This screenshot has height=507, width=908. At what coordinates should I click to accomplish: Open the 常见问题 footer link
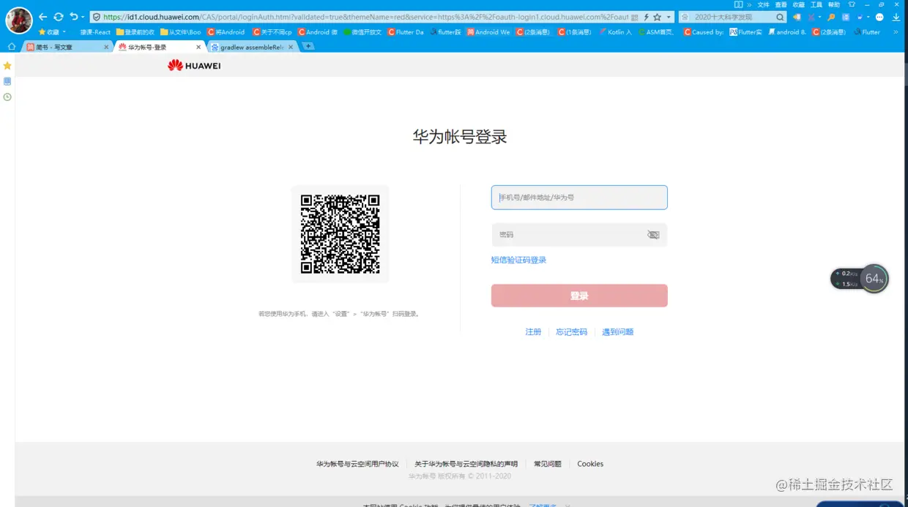(x=548, y=464)
